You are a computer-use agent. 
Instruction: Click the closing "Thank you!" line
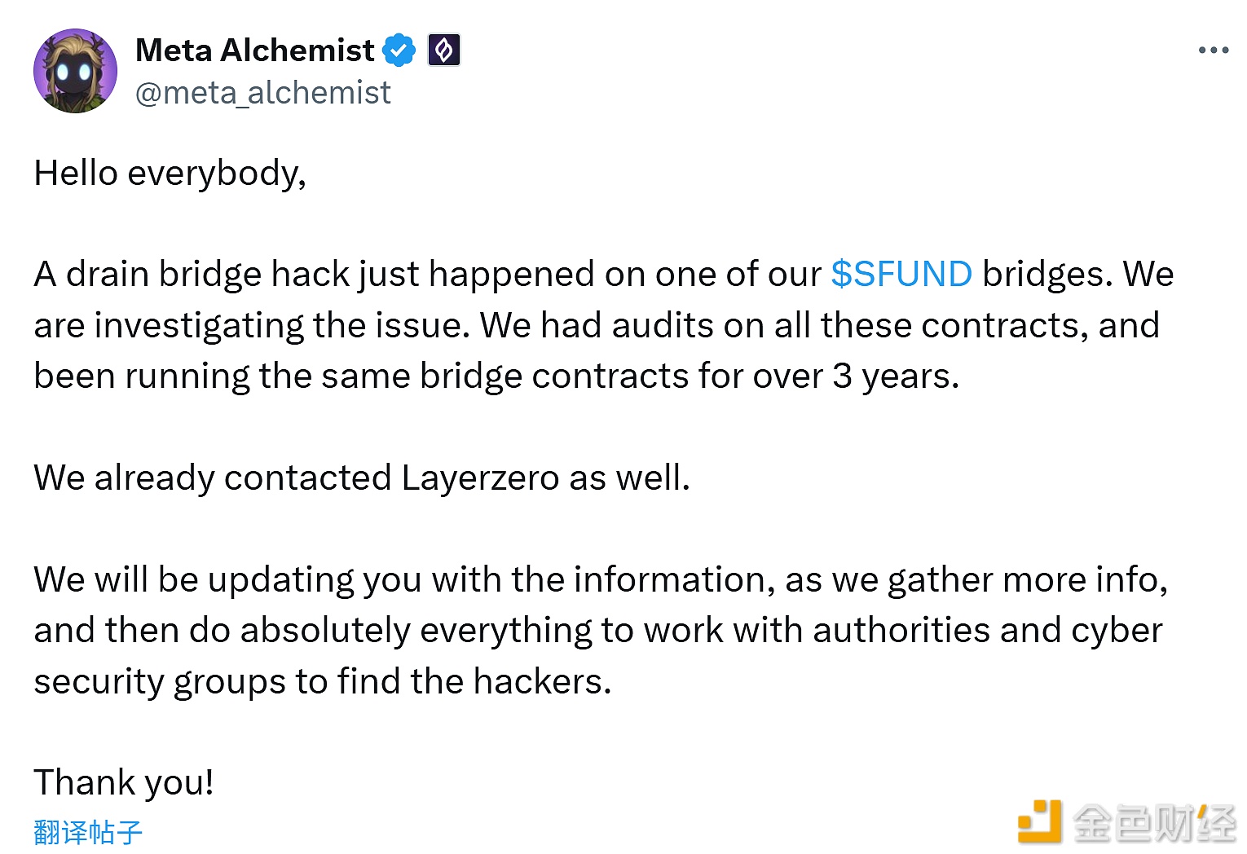coord(124,782)
